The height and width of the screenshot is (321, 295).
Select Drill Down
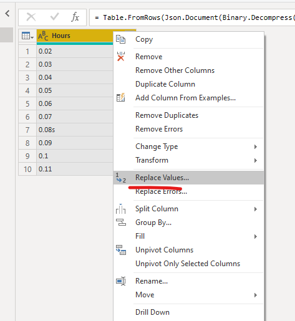tap(189, 312)
